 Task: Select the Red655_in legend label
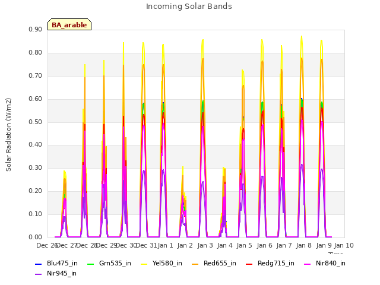pos(220,263)
